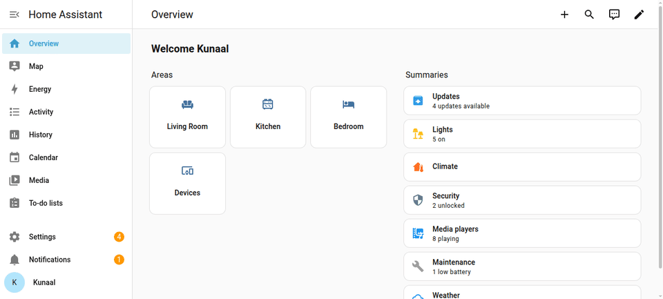Click the pencil edit dashboard icon

point(639,15)
